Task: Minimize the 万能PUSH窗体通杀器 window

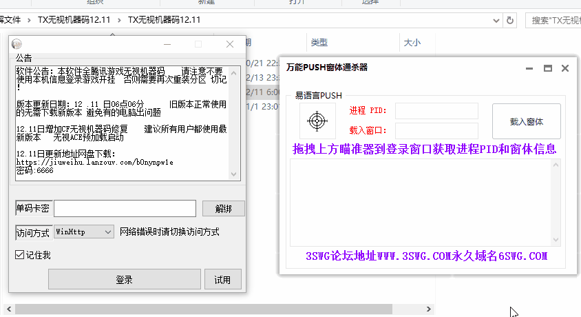Action: [529, 69]
